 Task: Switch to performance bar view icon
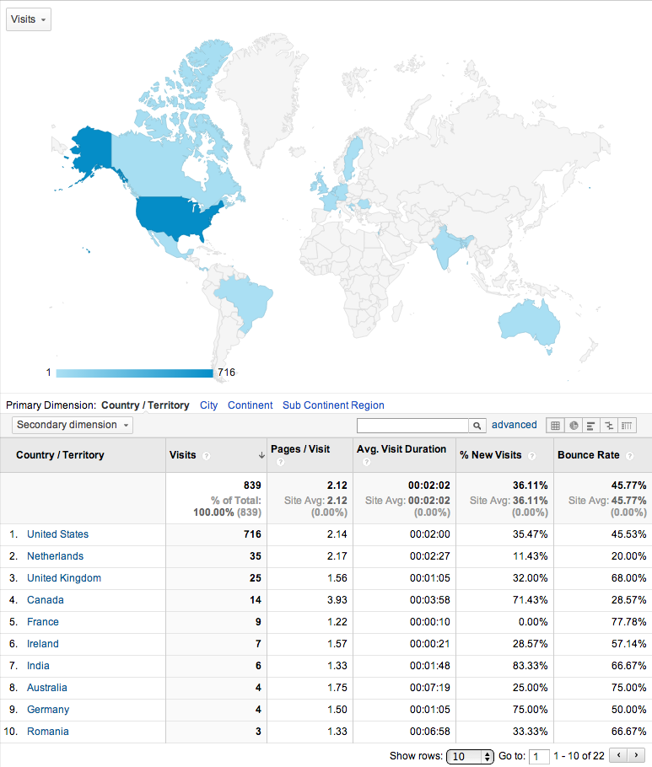point(591,426)
